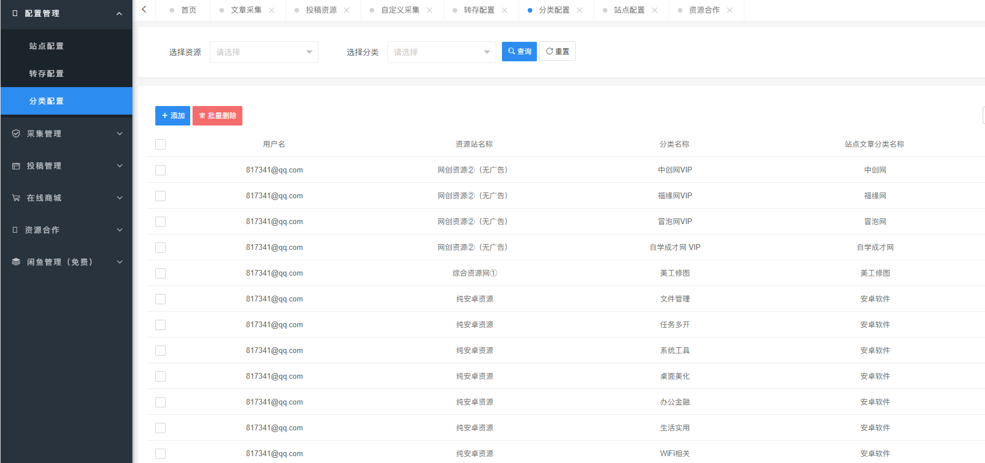The width and height of the screenshot is (985, 463).
Task: Close the 资源合作 tab
Action: [729, 10]
